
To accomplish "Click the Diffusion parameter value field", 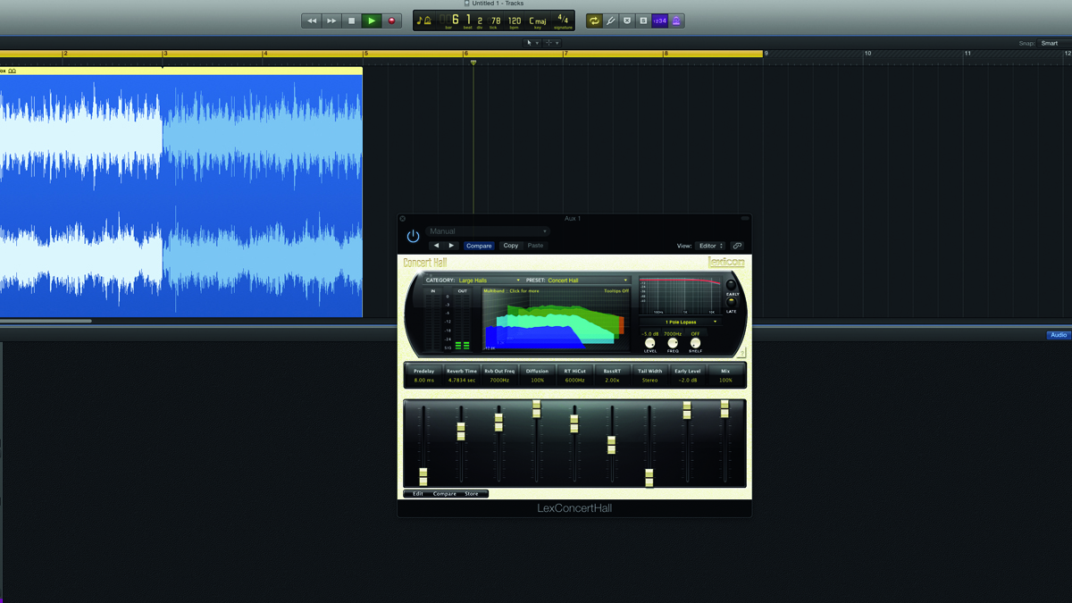I will [537, 381].
